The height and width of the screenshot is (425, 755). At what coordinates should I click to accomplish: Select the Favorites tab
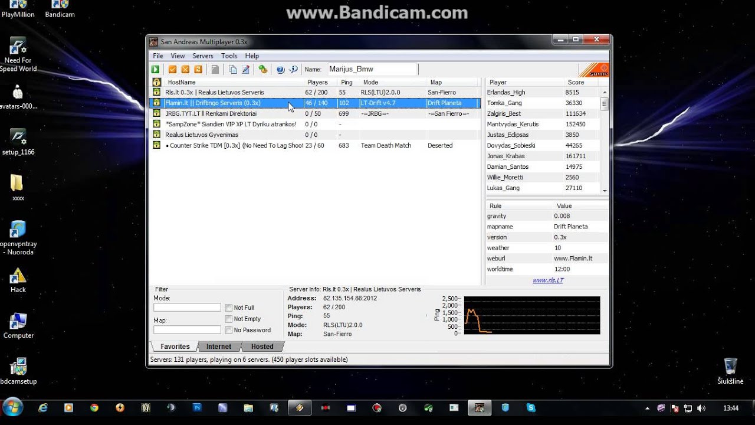[175, 347]
